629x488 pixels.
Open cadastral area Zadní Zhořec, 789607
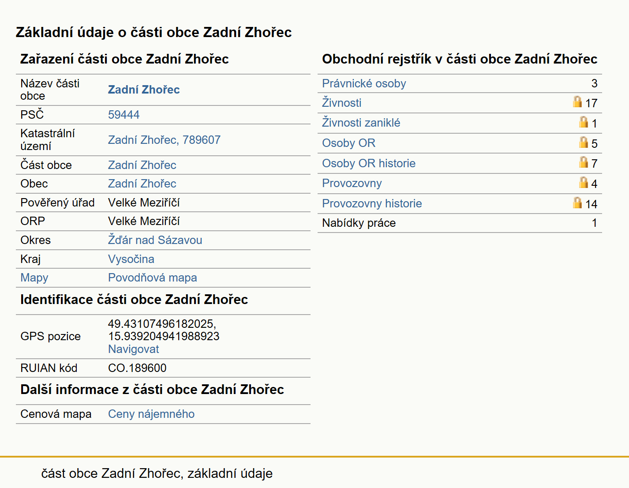tap(164, 140)
